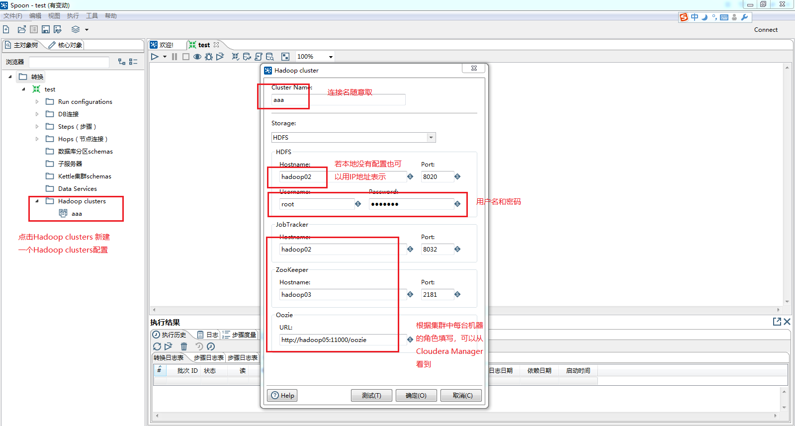Click the Verify transformation icon
The width and height of the screenshot is (795, 426).
tap(236, 57)
